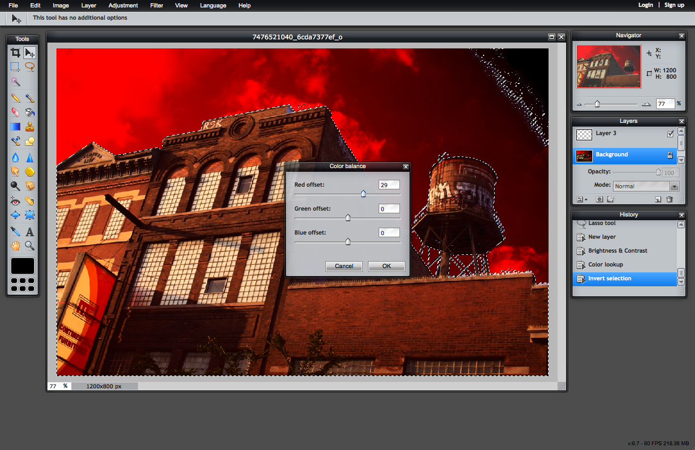Activate the Red eye reduction tool
This screenshot has width=695, height=450.
(15, 201)
